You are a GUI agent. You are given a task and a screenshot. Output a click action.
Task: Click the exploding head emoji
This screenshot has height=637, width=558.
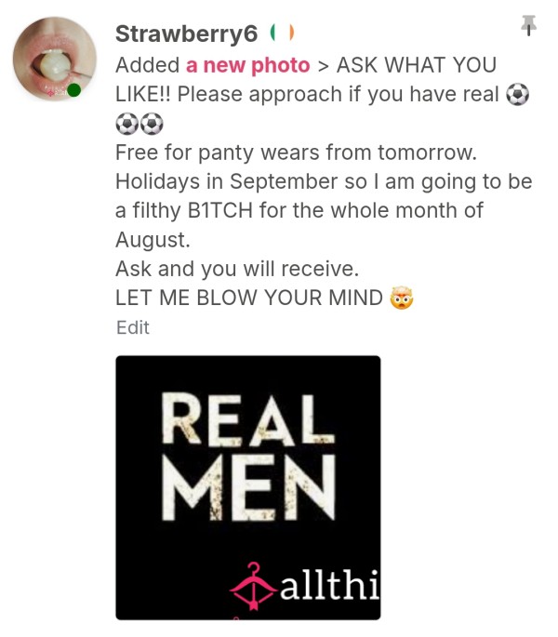tap(402, 298)
